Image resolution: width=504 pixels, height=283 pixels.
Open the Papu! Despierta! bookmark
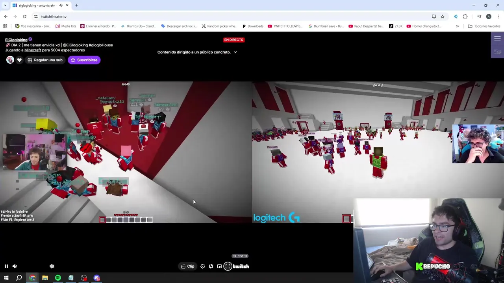[366, 26]
